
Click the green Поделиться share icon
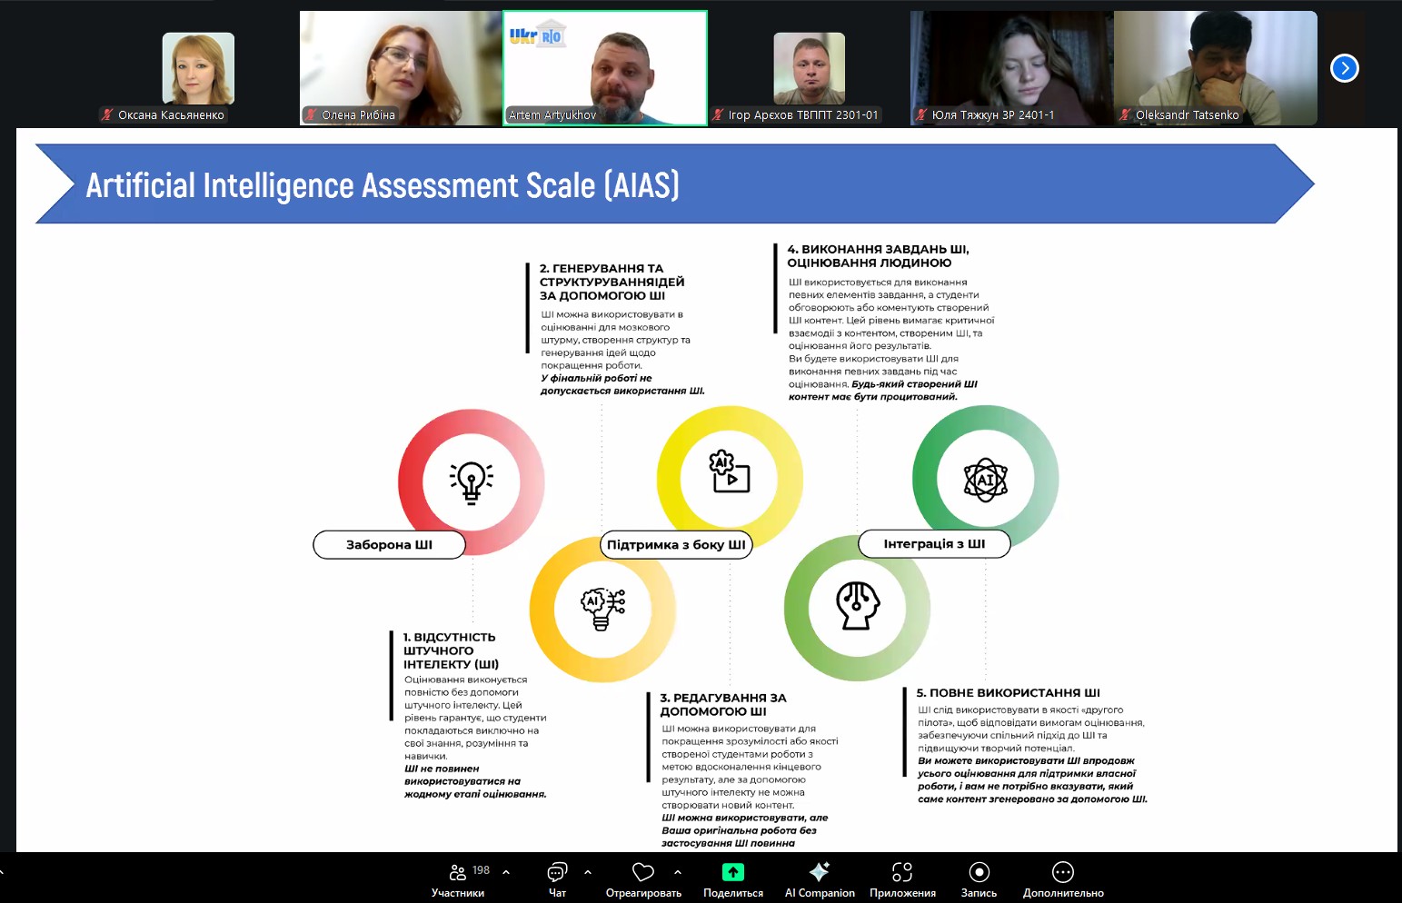point(732,873)
